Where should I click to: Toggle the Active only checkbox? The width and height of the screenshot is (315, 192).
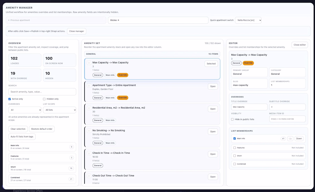tap(9, 99)
